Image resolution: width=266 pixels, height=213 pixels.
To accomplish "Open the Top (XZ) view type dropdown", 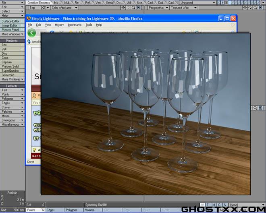I will pos(39,8).
